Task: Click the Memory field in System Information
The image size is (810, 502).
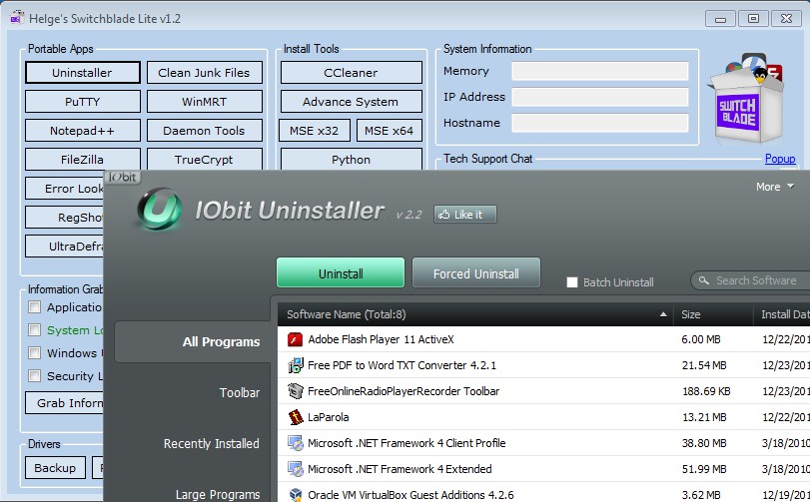Action: 599,71
